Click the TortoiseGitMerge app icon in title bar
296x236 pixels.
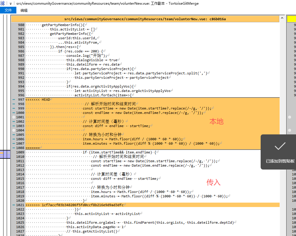tap(3, 4)
